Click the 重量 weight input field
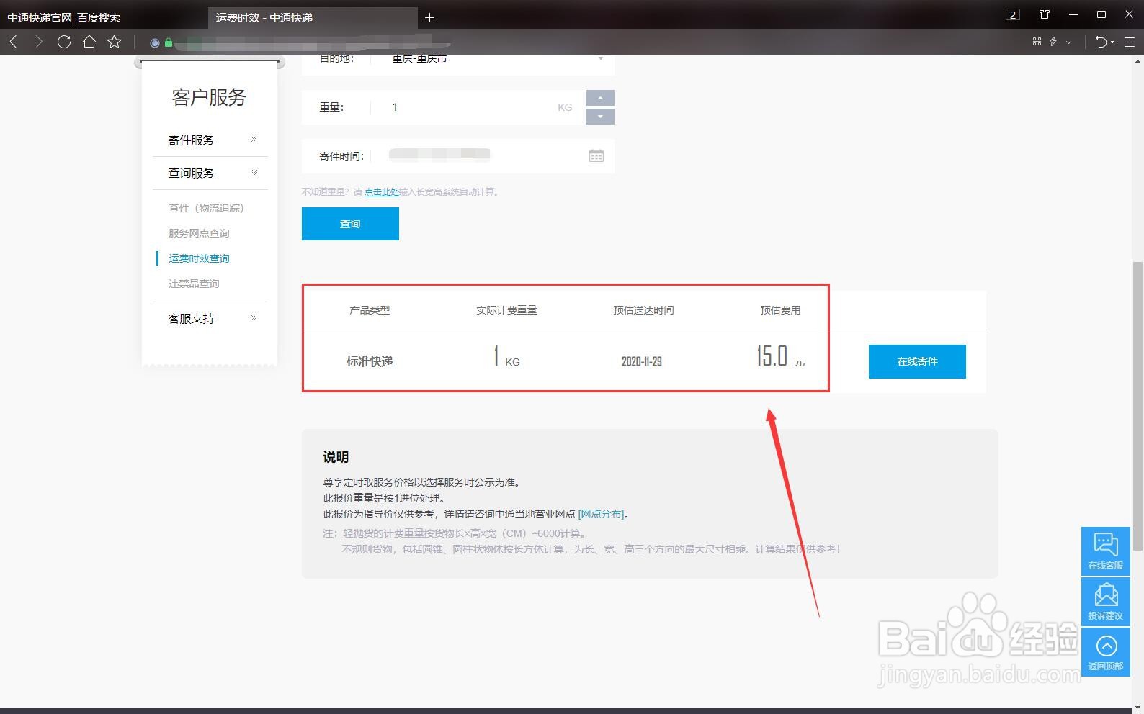Viewport: 1144px width, 714px height. (x=443, y=107)
